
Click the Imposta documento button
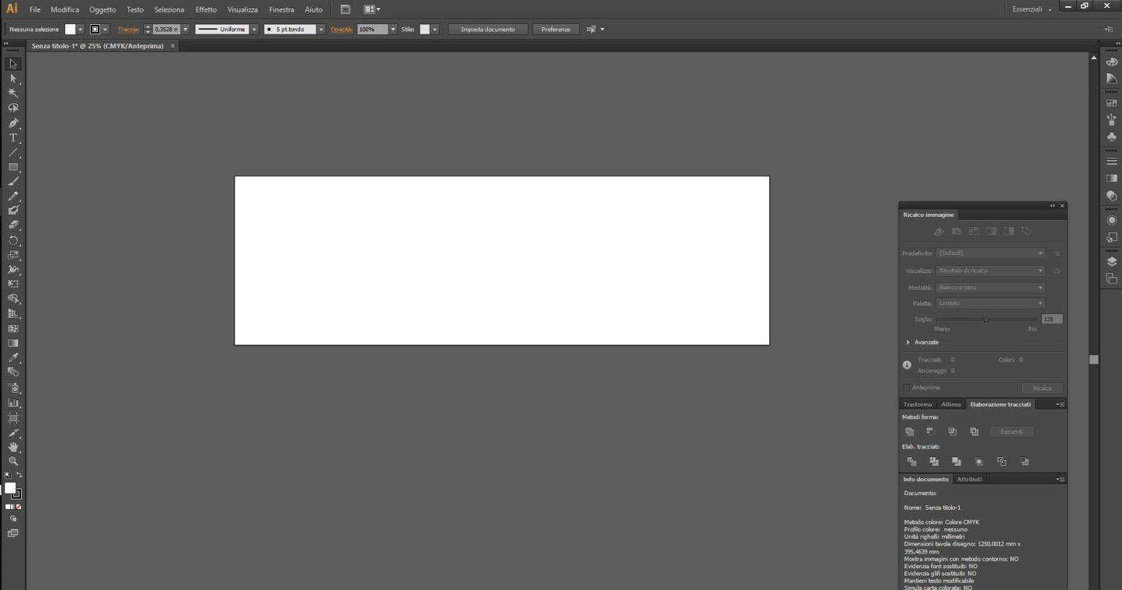tap(488, 29)
